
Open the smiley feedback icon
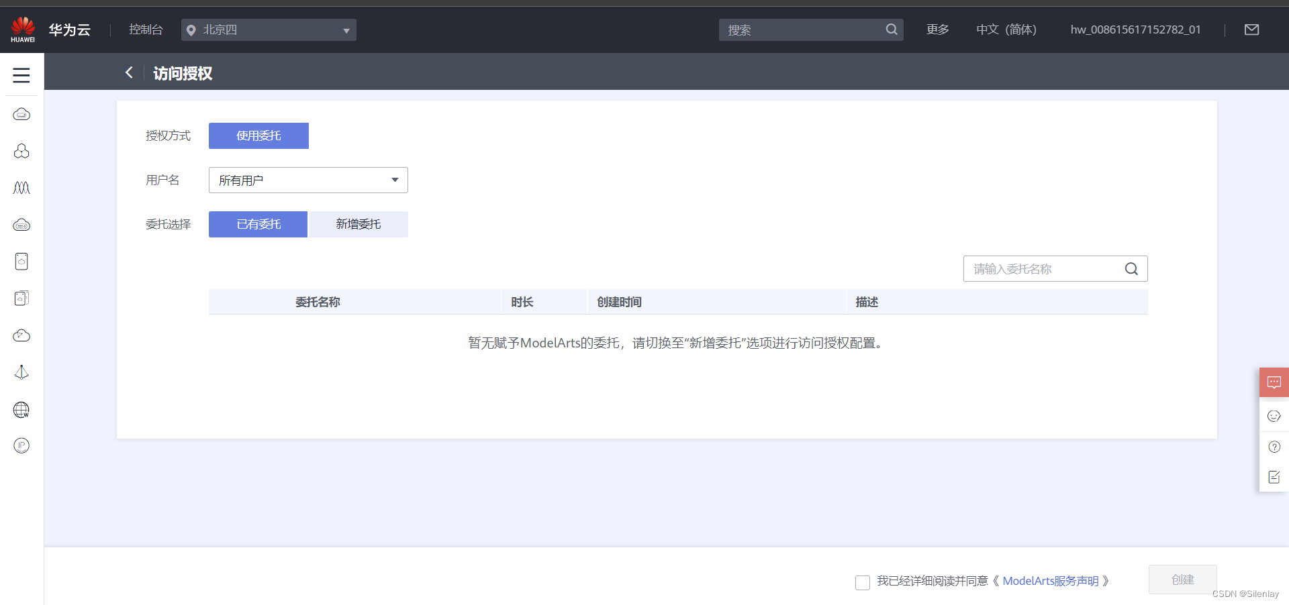point(1274,416)
